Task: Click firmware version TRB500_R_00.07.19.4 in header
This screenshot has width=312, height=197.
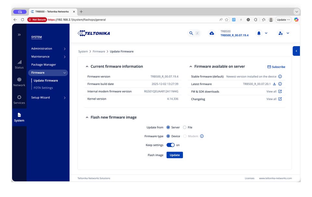Action: tap(234, 35)
